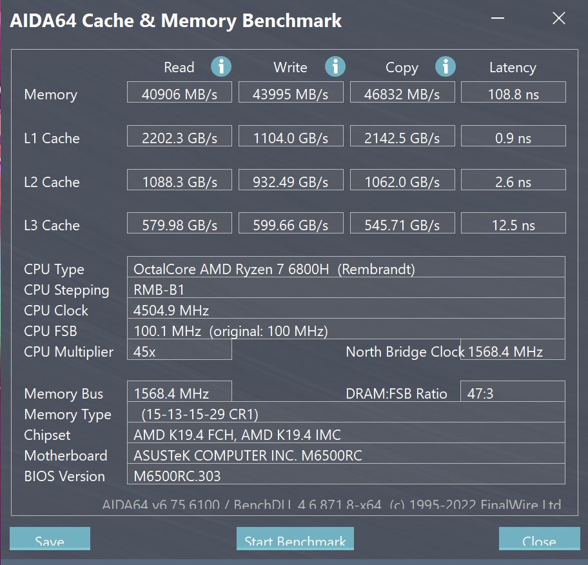Image resolution: width=588 pixels, height=565 pixels.
Task: Click the BIOS Version M6500RC.303 field
Action: 346,474
